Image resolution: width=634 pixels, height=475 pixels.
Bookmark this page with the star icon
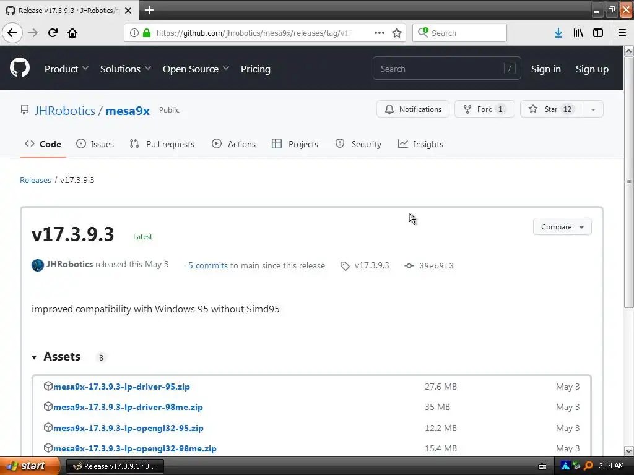pyautogui.click(x=397, y=33)
